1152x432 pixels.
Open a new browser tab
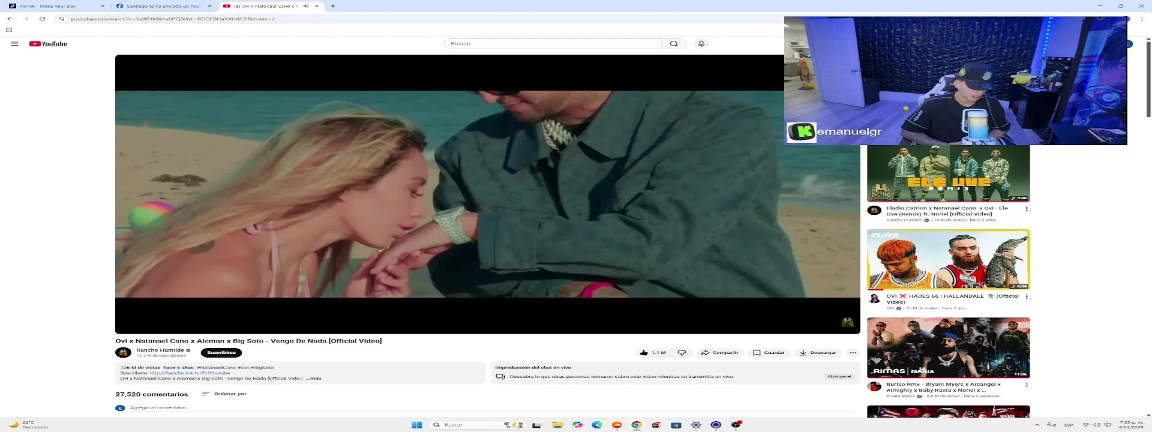coord(333,6)
